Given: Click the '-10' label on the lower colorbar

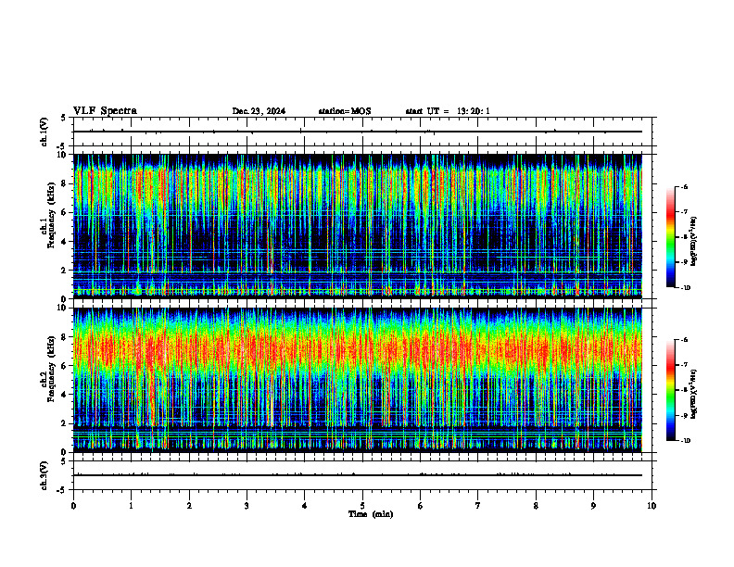Looking at the screenshot, I should pos(685,440).
